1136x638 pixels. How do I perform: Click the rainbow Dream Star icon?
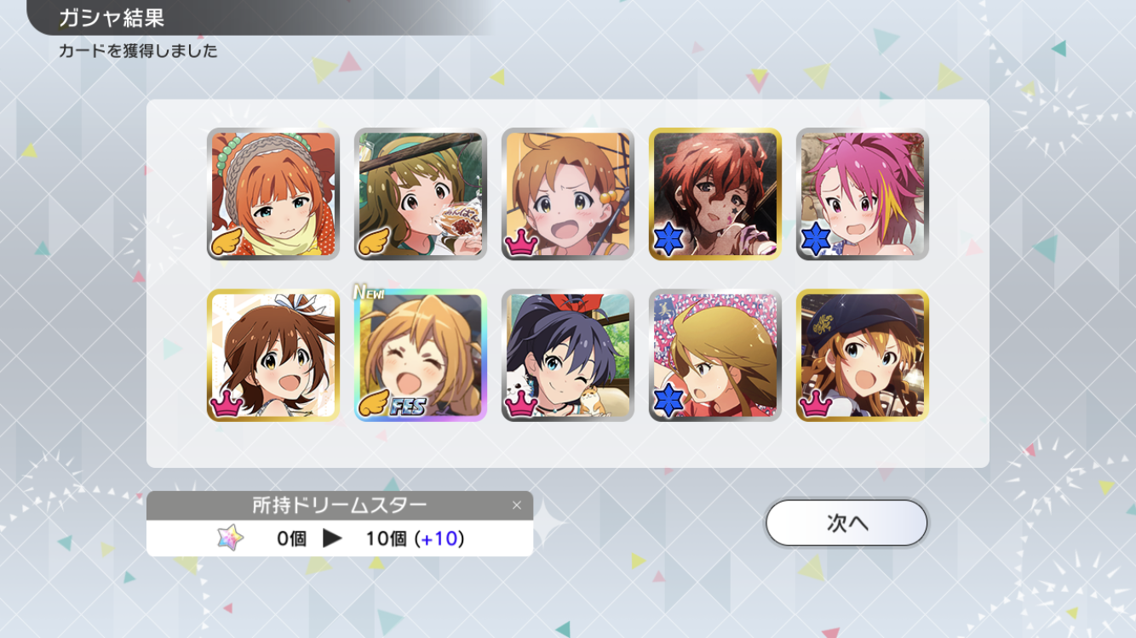[230, 538]
